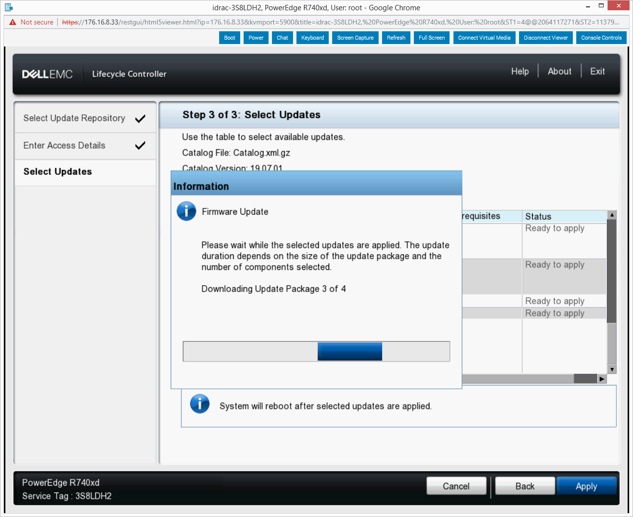This screenshot has height=517, width=633.
Task: Click the table scroll up arrow
Action: click(x=612, y=215)
